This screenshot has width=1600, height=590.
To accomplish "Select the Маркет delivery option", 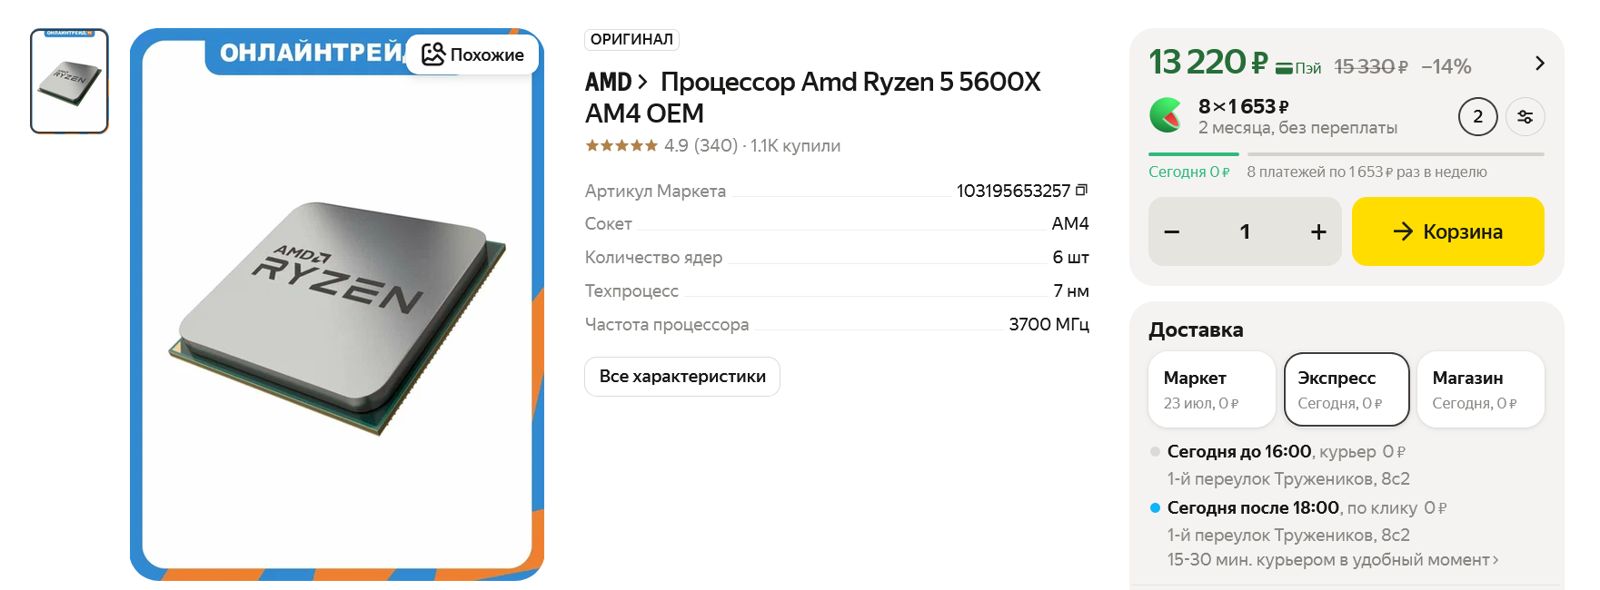I will [x=1212, y=389].
